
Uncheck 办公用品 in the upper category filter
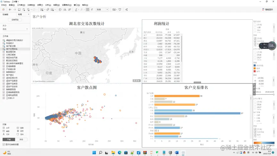(x=255, y=41)
